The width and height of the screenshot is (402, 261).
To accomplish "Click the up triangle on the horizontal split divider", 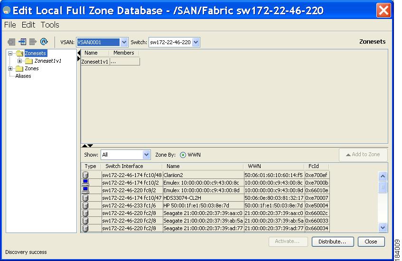I will [84, 146].
